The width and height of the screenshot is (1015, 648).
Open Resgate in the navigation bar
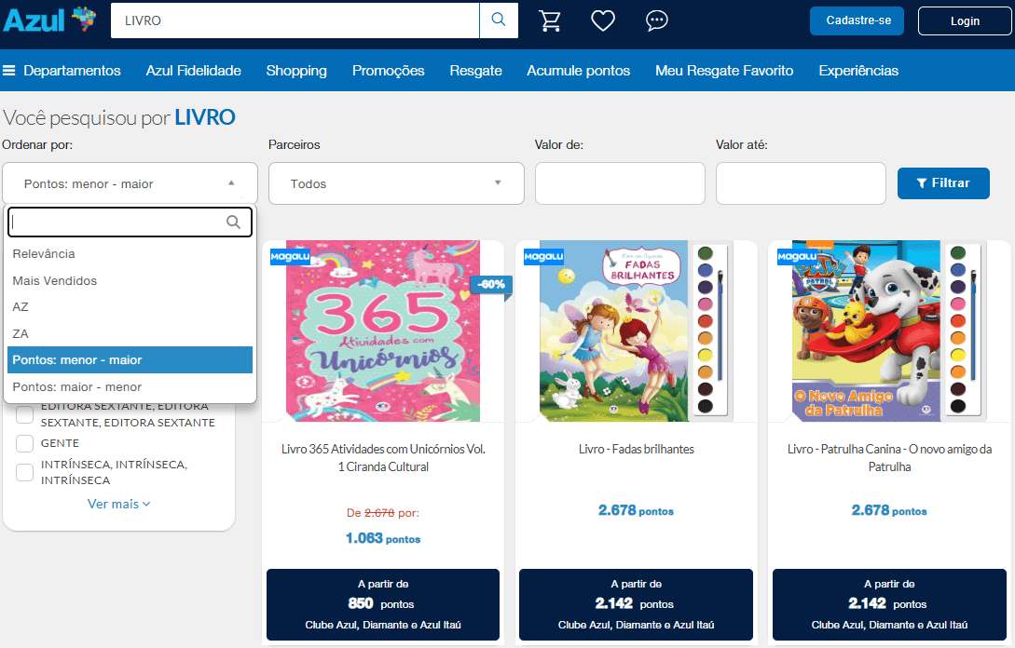(475, 71)
